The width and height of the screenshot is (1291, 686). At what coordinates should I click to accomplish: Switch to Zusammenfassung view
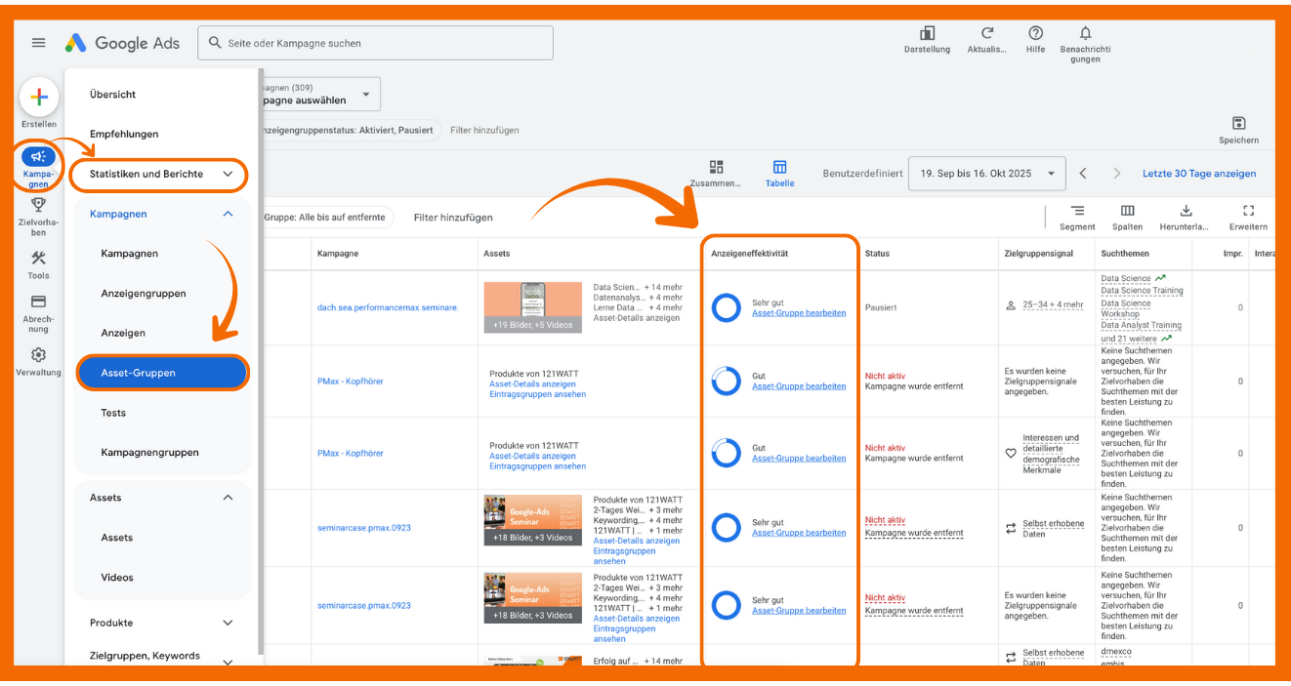point(716,168)
